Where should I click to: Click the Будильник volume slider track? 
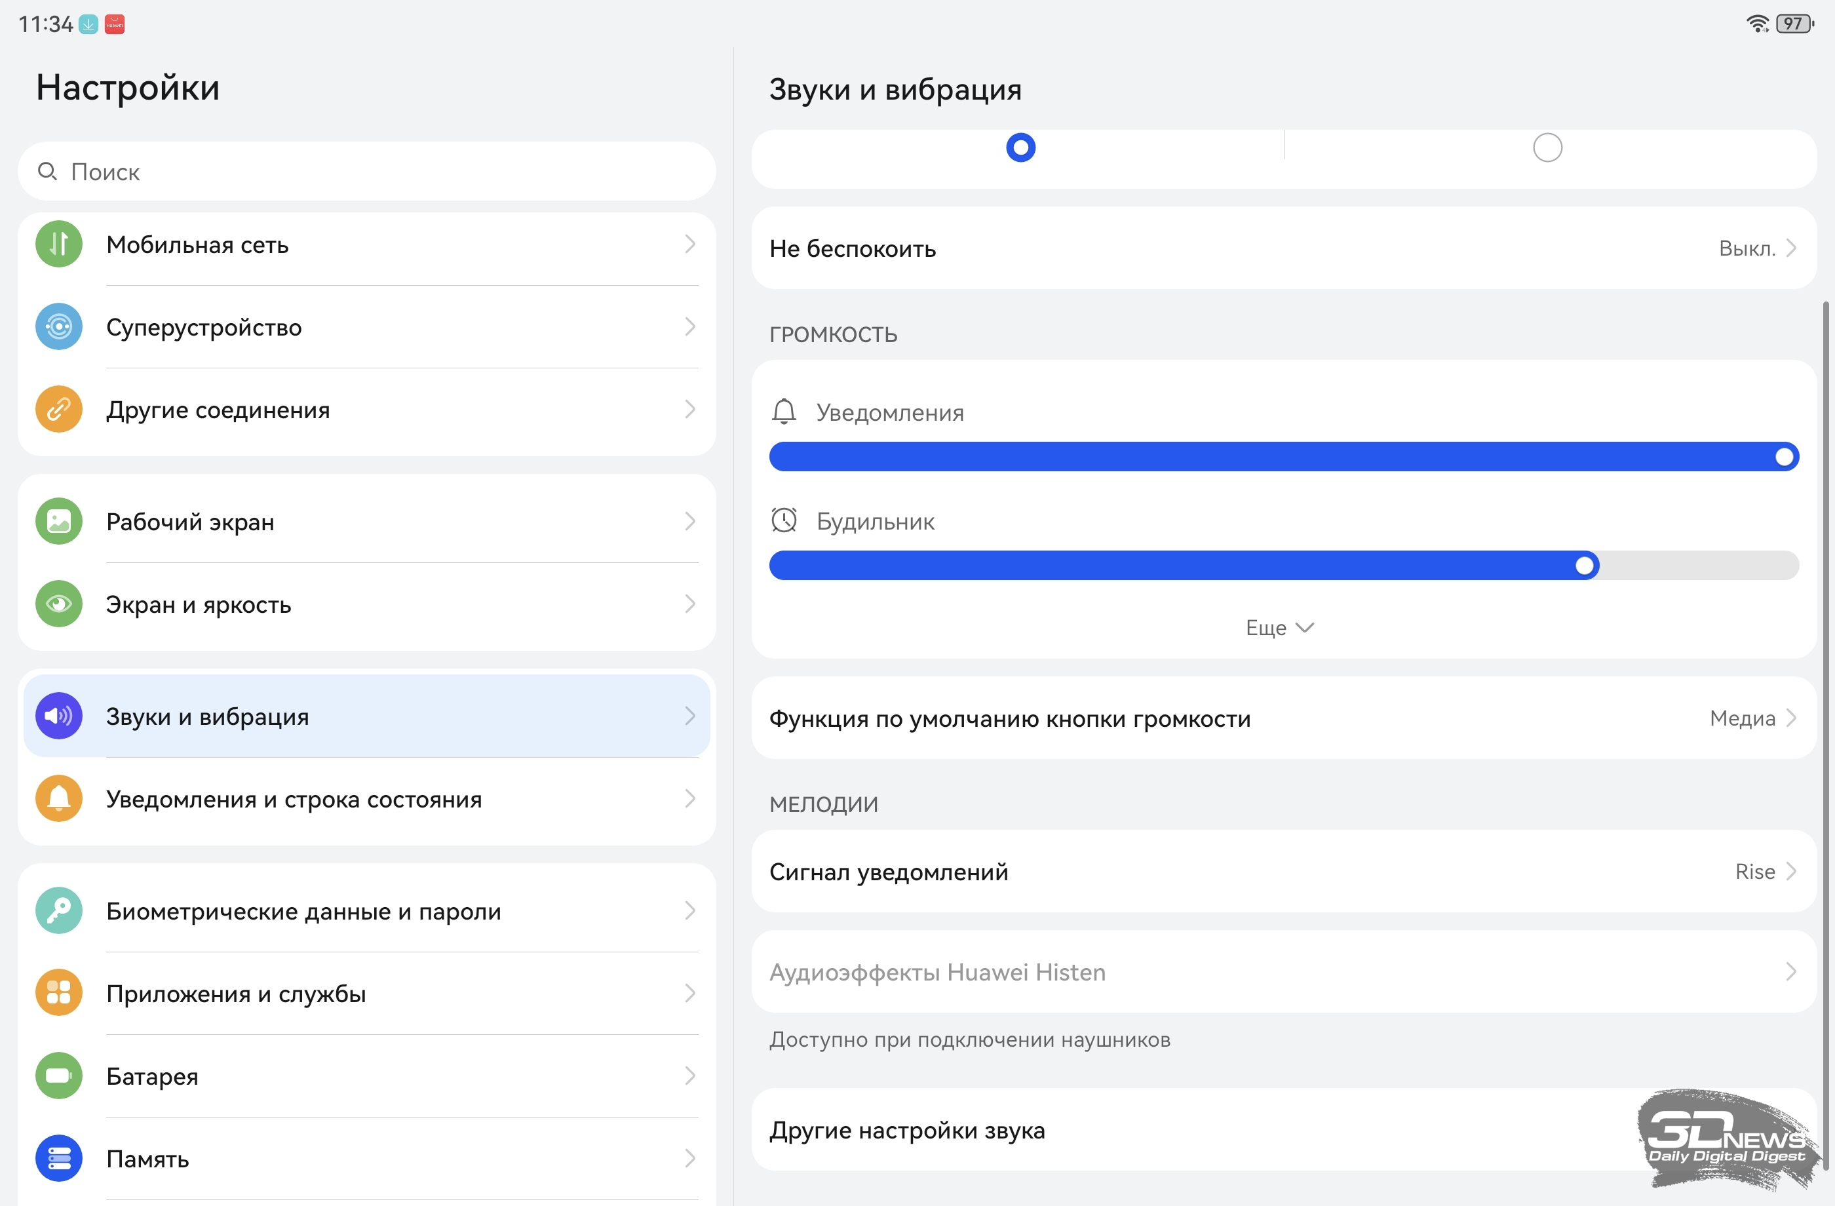[1283, 566]
